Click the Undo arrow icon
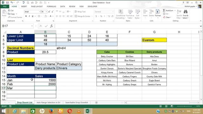The image size is (203, 114). click(x=12, y=3)
